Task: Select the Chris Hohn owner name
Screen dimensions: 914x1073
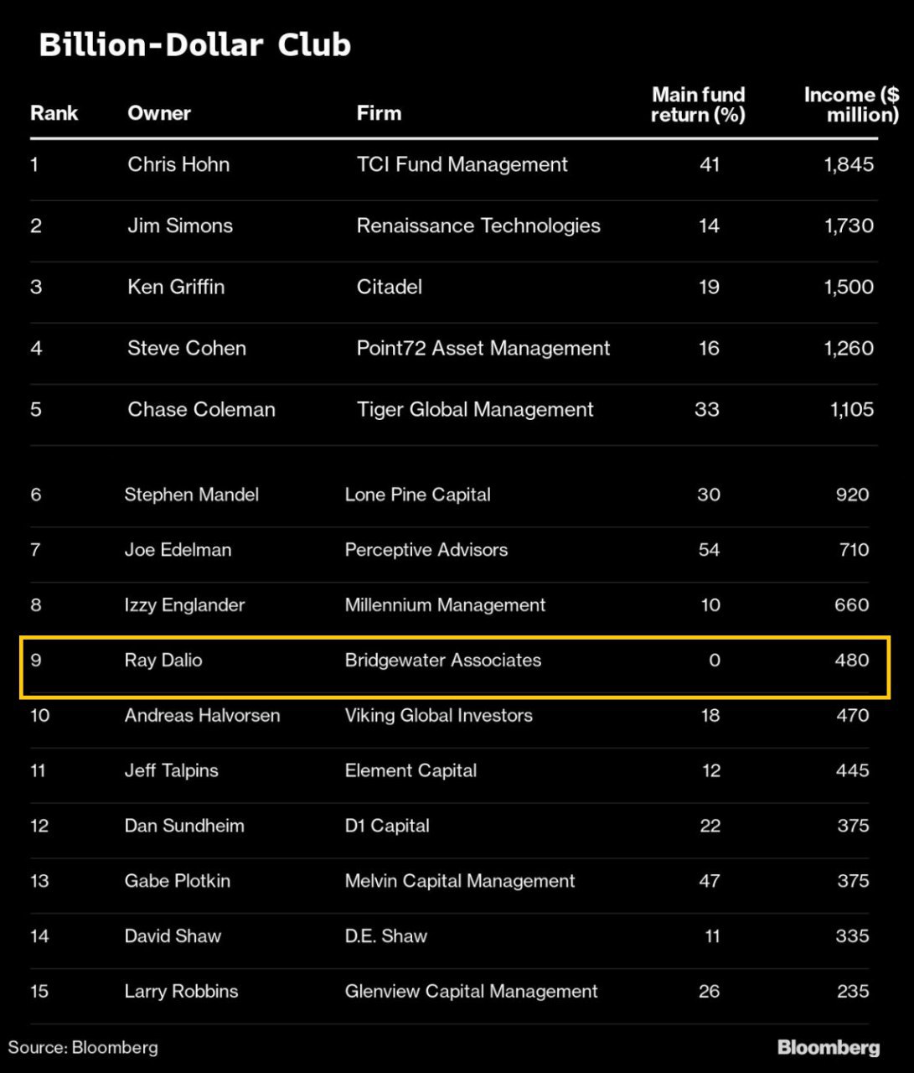Action: (x=178, y=164)
